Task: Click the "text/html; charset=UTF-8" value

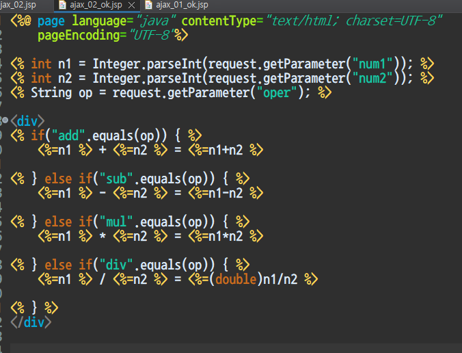Action: point(353,21)
